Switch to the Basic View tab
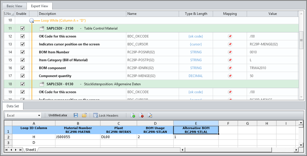This screenshot has height=156, width=307. (x=14, y=6)
